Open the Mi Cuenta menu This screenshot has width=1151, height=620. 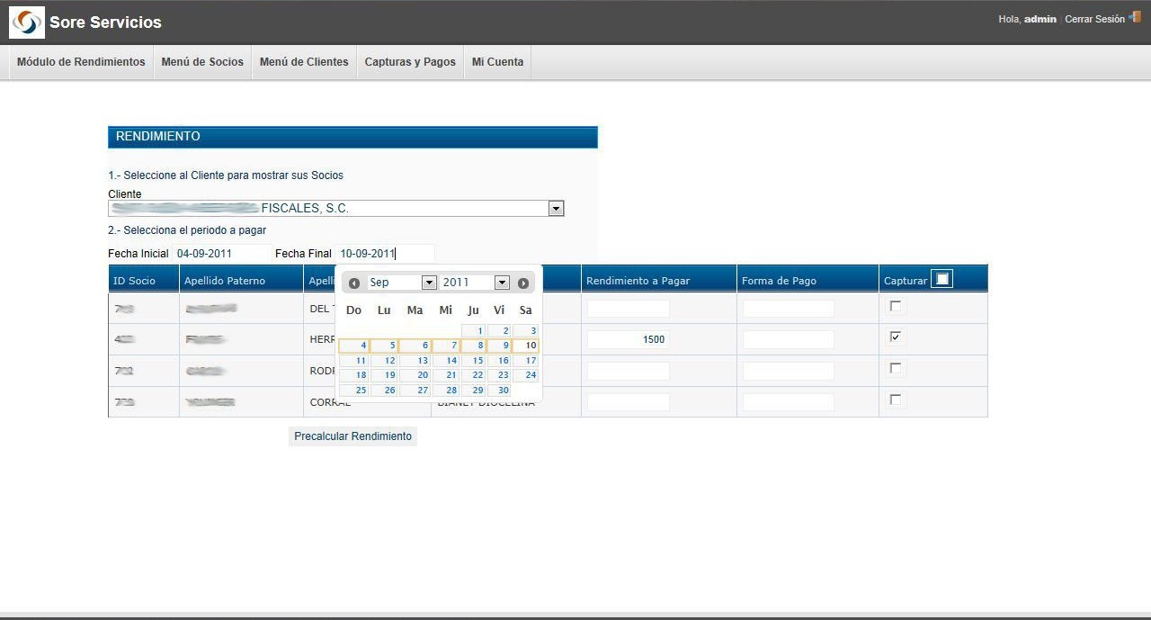(497, 62)
